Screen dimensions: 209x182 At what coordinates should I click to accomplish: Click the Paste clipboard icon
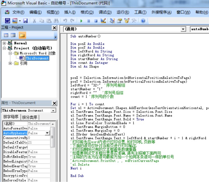[x=49, y=21]
